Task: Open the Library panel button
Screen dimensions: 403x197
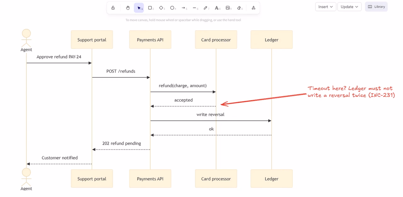Action: 376,7
